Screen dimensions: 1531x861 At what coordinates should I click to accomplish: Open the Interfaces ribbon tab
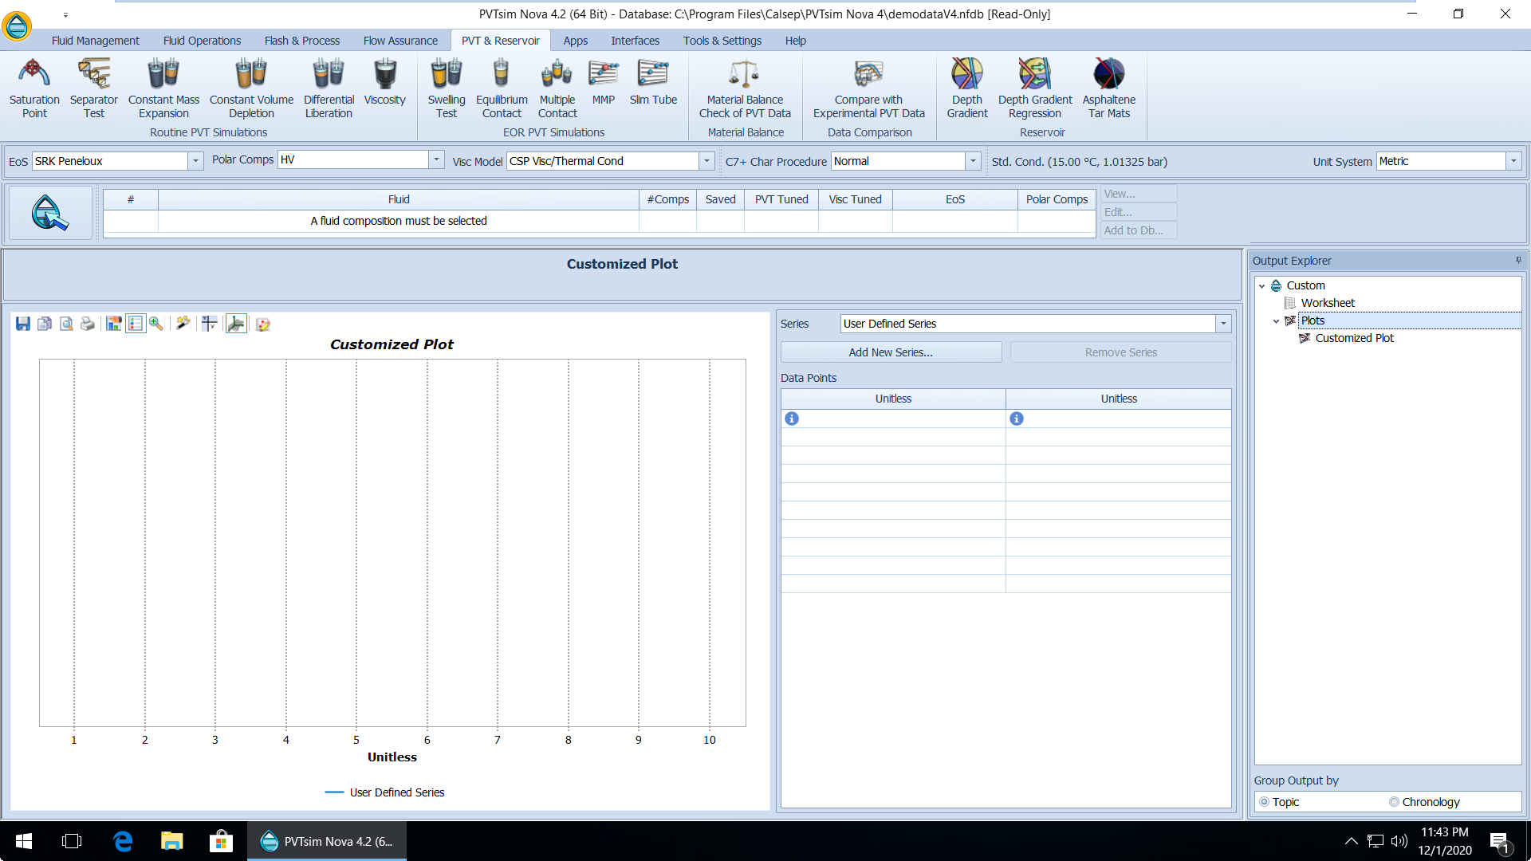coord(635,41)
